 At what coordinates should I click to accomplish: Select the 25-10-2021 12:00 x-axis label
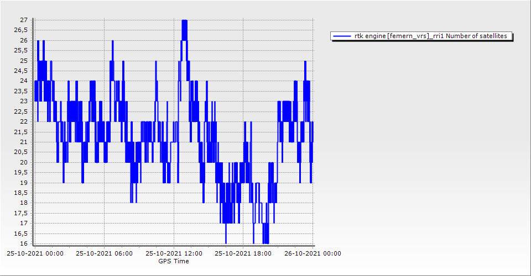(x=174, y=254)
